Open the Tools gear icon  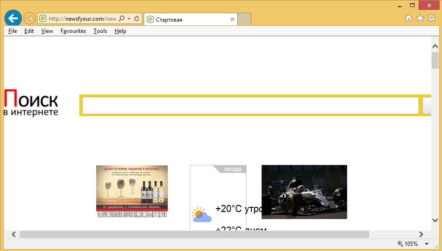pos(432,18)
